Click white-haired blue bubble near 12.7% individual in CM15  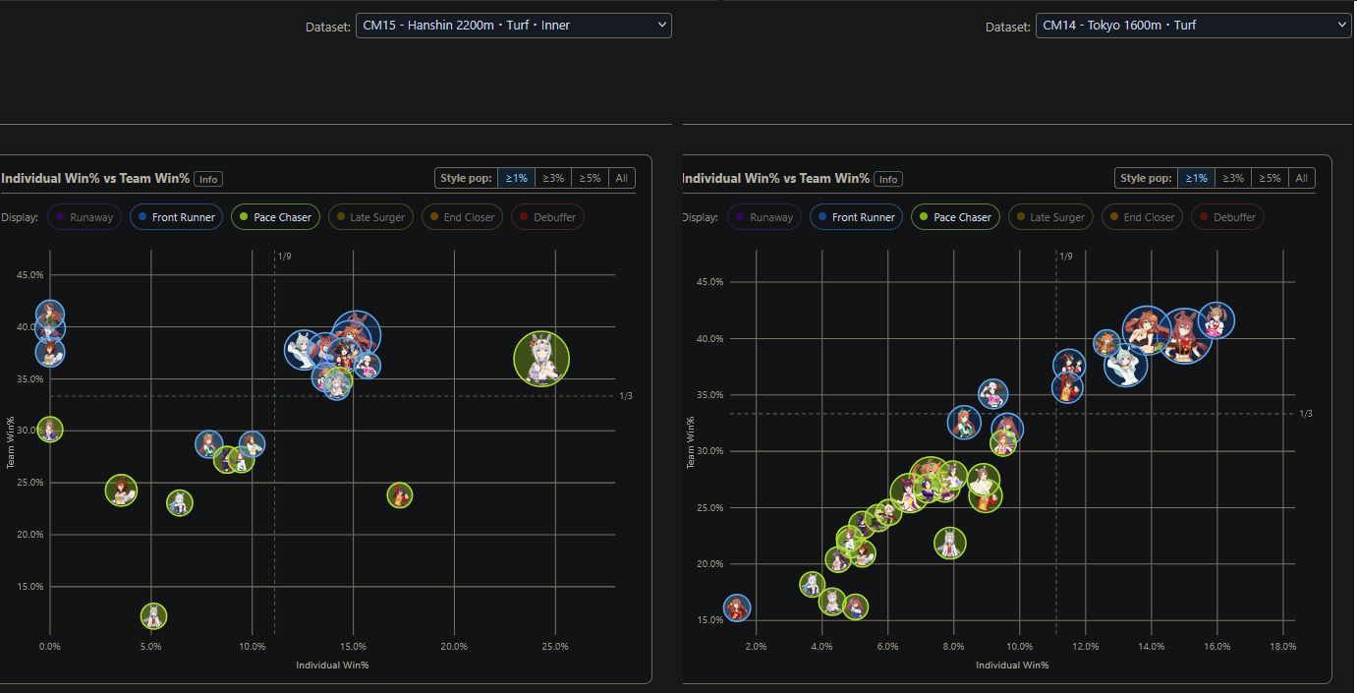(x=305, y=350)
